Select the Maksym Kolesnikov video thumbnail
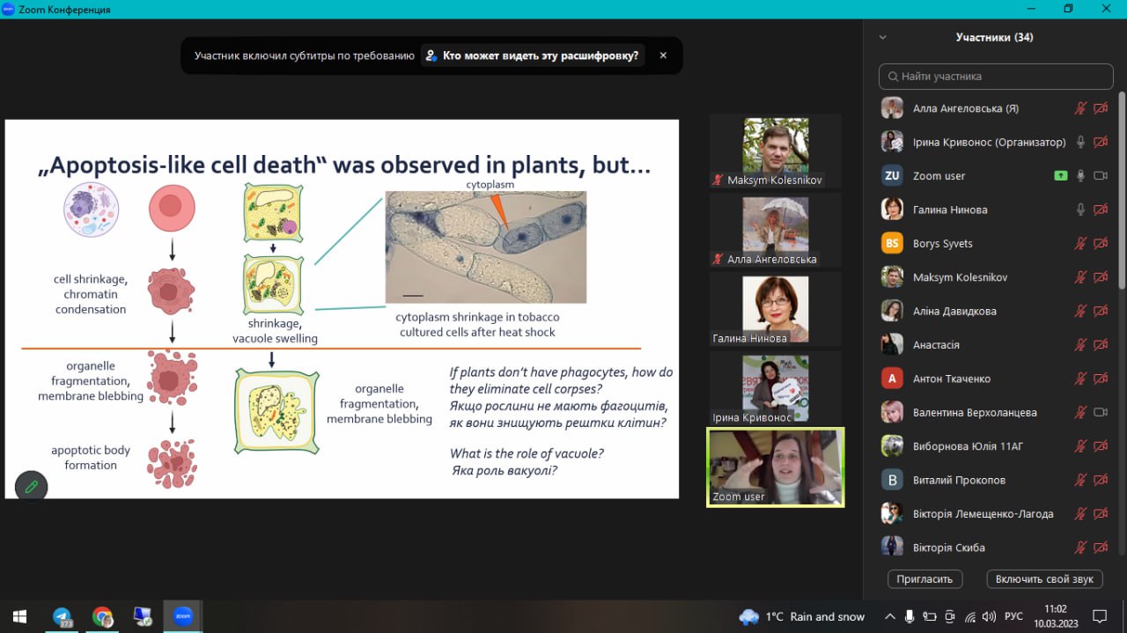 point(776,151)
